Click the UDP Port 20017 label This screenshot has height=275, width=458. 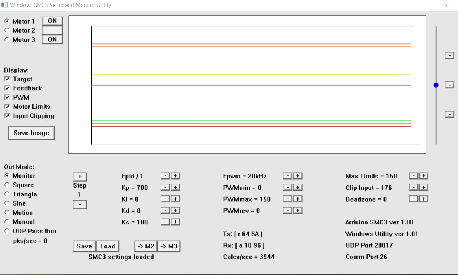tap(369, 246)
